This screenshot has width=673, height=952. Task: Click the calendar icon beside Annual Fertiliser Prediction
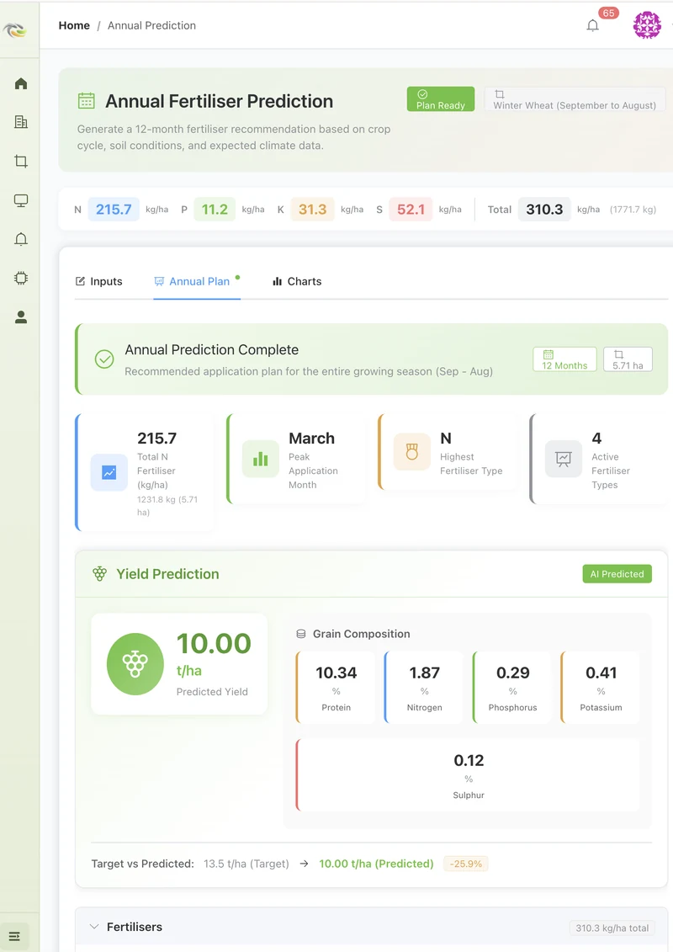coord(86,101)
